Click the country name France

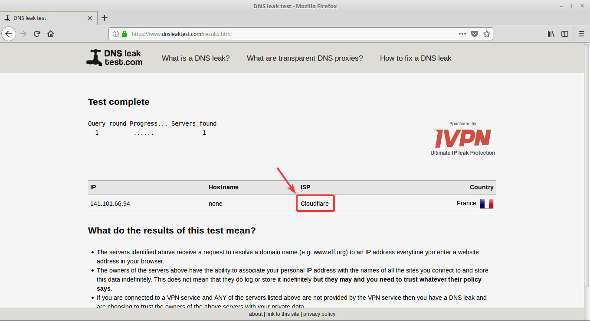point(466,203)
